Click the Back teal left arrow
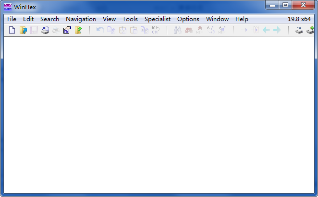This screenshot has height=197, width=318. [x=266, y=30]
